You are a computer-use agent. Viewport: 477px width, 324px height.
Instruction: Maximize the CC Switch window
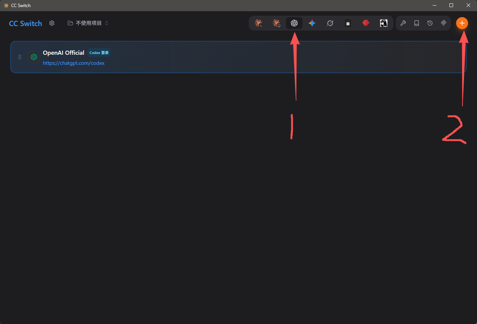[x=451, y=5]
